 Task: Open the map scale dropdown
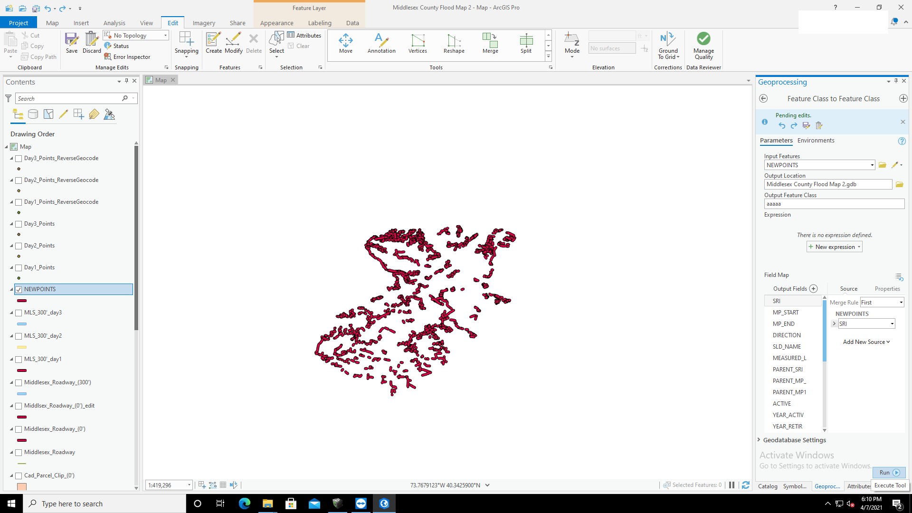pyautogui.click(x=189, y=485)
